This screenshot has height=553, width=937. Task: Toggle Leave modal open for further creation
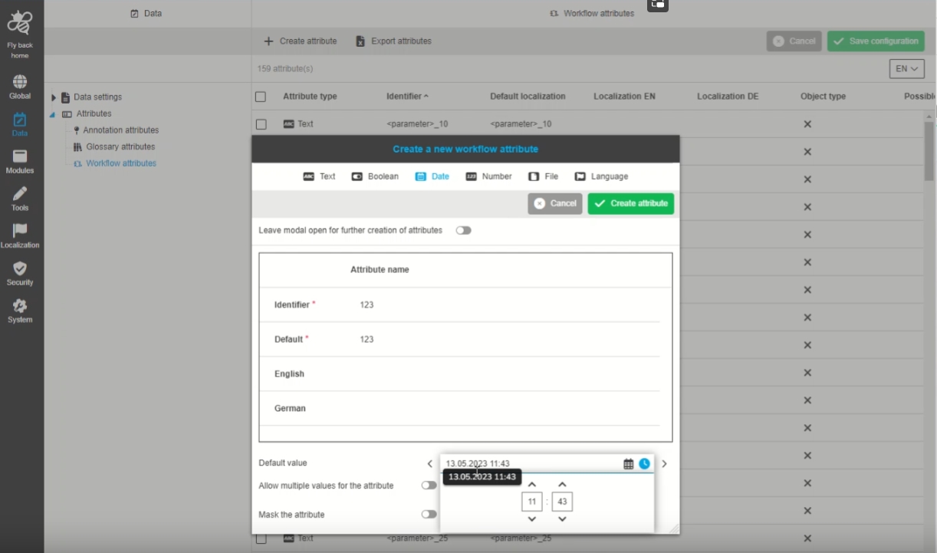tap(463, 230)
